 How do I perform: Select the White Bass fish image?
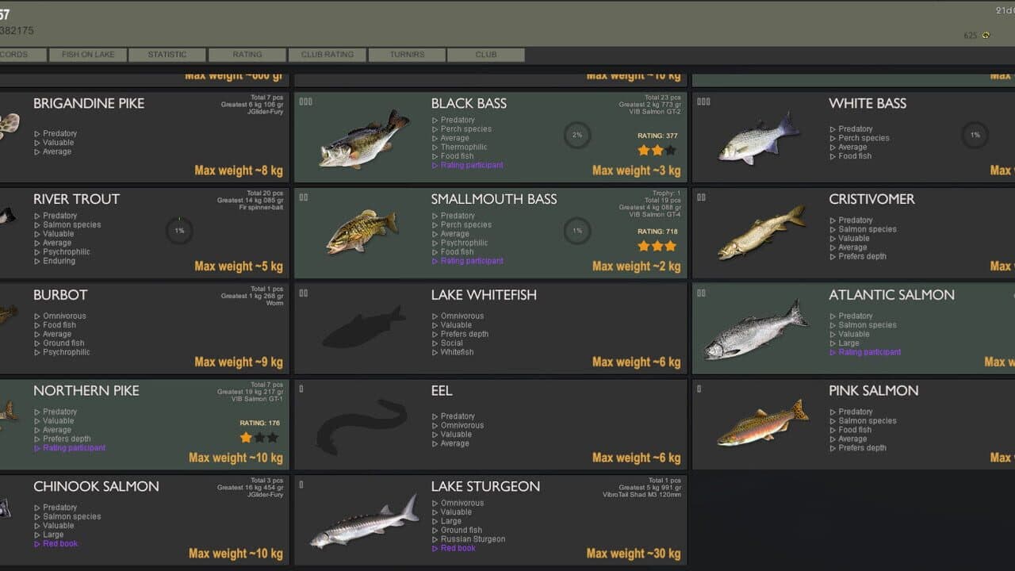760,138
